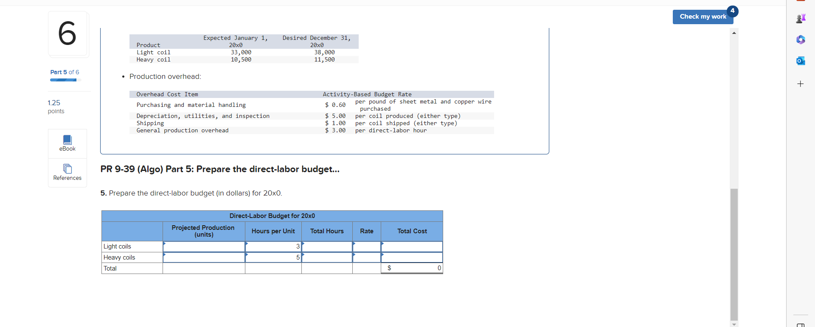Click the question number 6 box
Screen dimensions: 815x327
coord(67,34)
